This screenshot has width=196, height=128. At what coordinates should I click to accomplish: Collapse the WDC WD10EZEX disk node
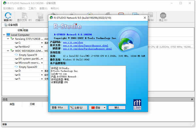[x=8, y=51]
